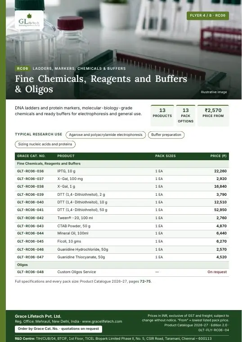
Task: Click 'Order by Grace Cat. No. · quotations on request'
Action: click(x=58, y=329)
